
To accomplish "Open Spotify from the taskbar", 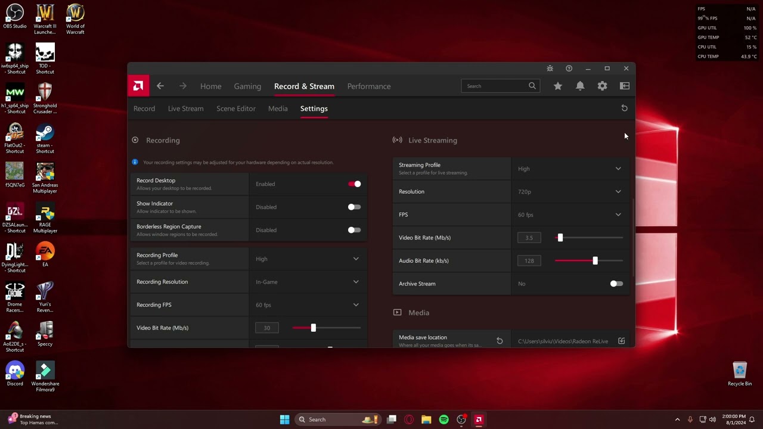I will 443,419.
